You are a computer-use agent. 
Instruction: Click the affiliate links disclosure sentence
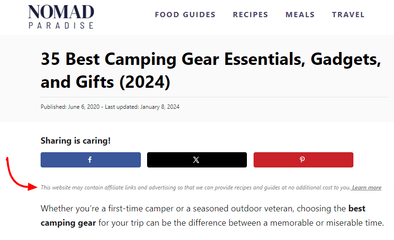[195, 188]
